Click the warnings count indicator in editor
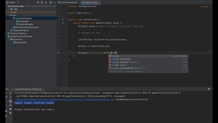The height and width of the screenshot is (123, 218). click(206, 6)
